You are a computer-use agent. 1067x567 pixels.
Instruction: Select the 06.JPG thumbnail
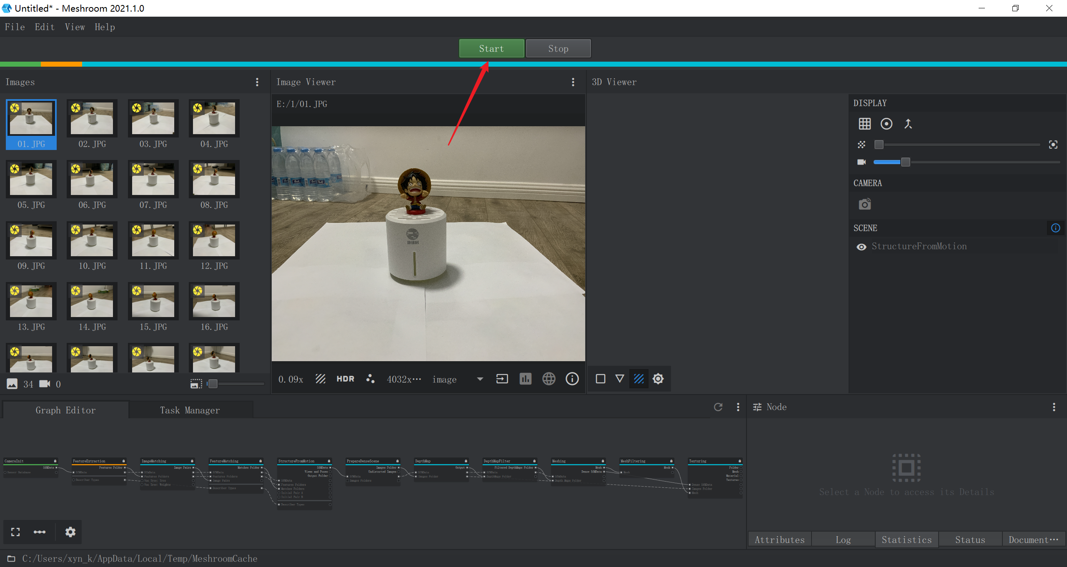point(92,180)
